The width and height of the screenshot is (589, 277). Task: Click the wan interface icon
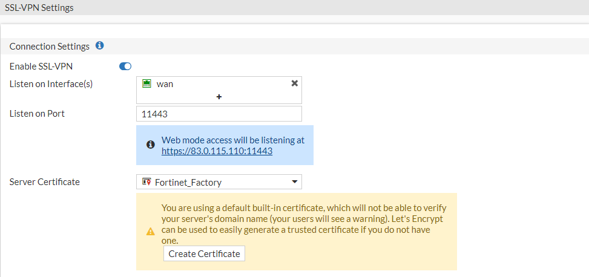tap(146, 83)
